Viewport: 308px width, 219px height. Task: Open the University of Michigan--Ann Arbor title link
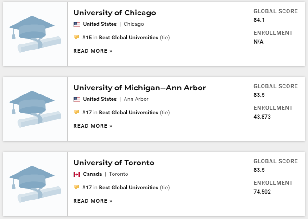[x=139, y=88]
